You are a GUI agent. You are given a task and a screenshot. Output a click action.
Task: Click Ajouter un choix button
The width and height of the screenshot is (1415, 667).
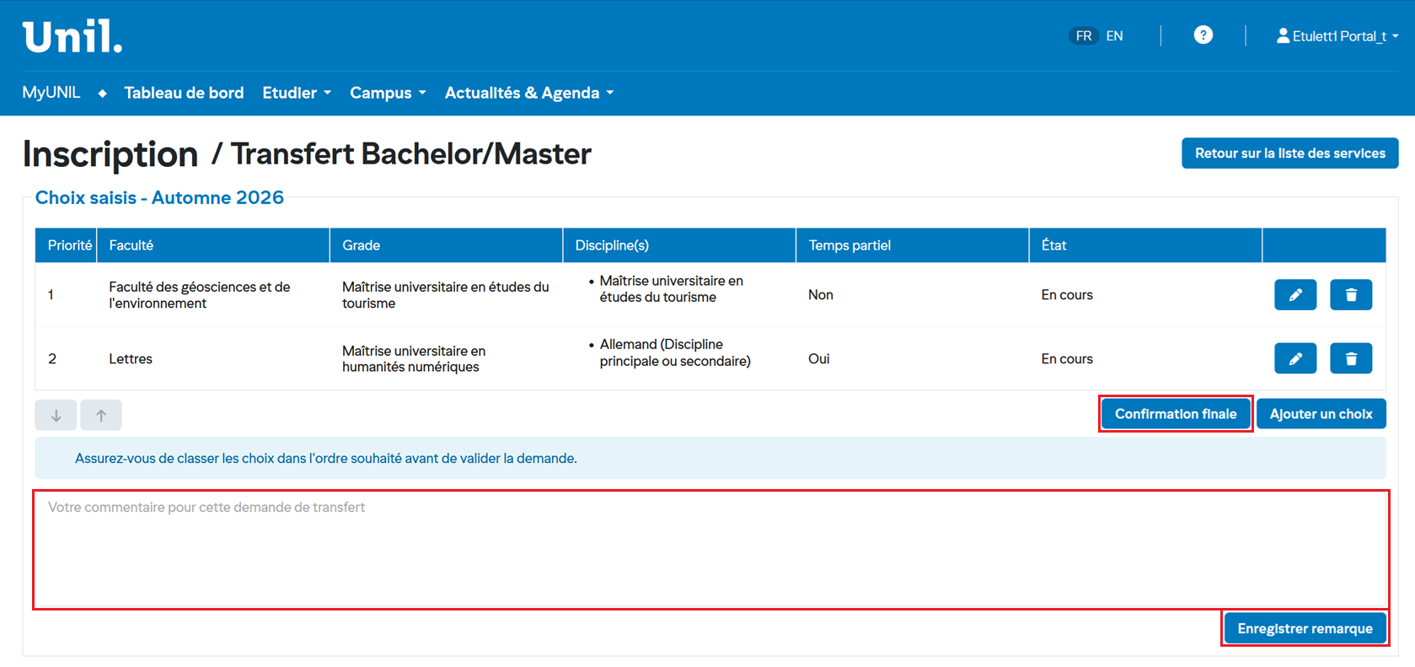point(1321,414)
